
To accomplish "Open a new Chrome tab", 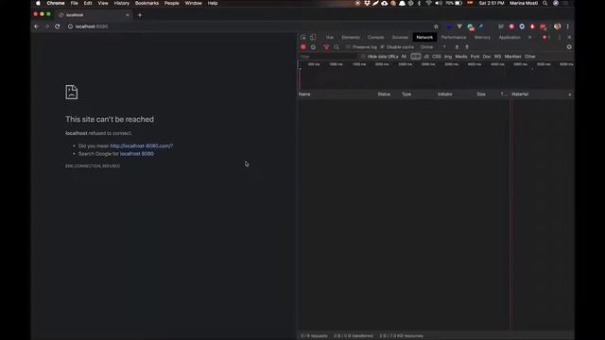I will pos(140,15).
